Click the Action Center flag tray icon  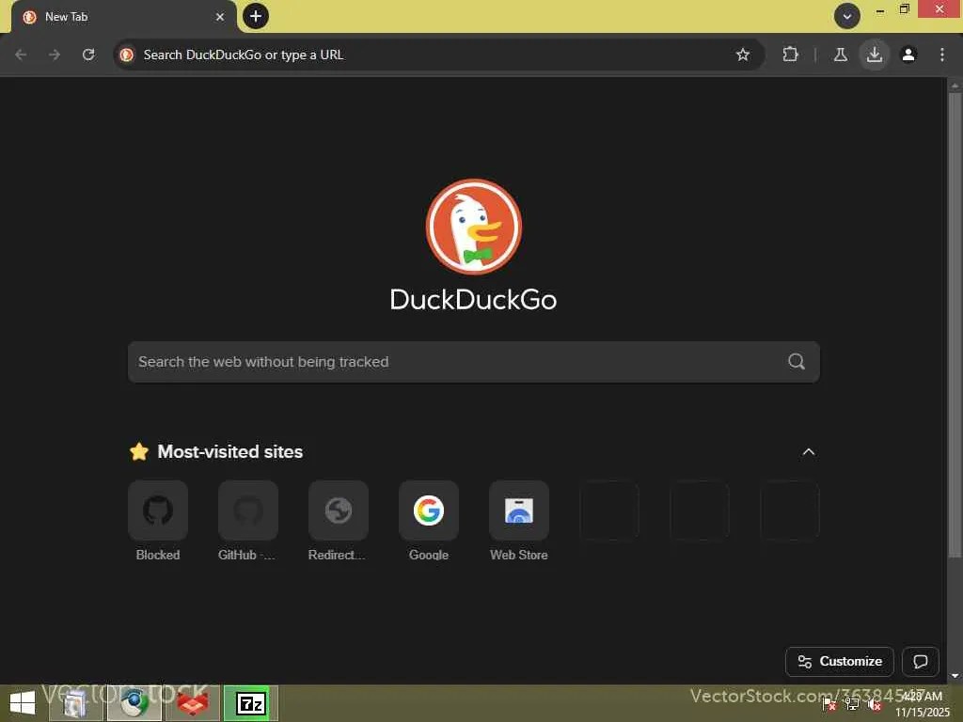(829, 704)
